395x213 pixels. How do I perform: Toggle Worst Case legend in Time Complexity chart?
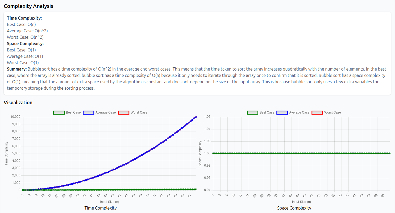133,112
